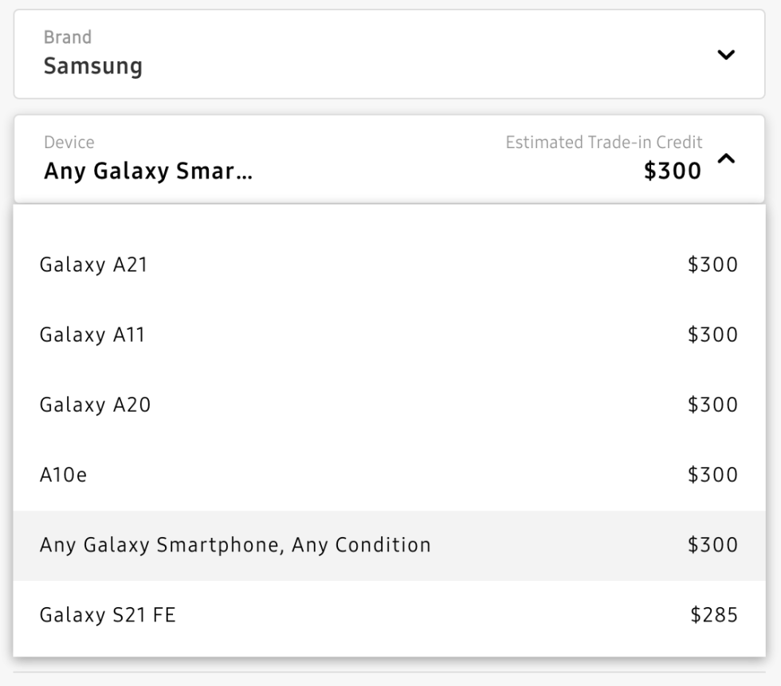Click the 'Estimated Trade-in Credit' label
Image resolution: width=781 pixels, height=686 pixels.
[x=604, y=143]
